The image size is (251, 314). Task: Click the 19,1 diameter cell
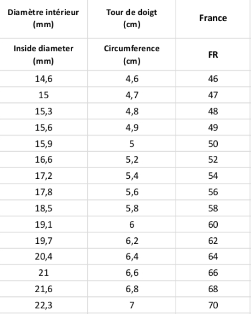pos(43,225)
